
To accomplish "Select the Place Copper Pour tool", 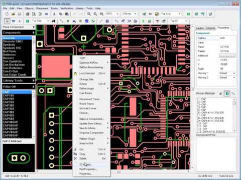I will (x=87, y=21).
